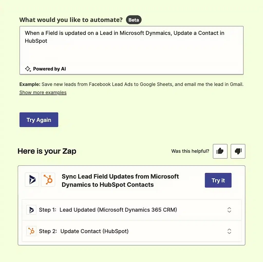The height and width of the screenshot is (262, 263).
Task: Click the Powered by AI label
Action: coord(49,69)
